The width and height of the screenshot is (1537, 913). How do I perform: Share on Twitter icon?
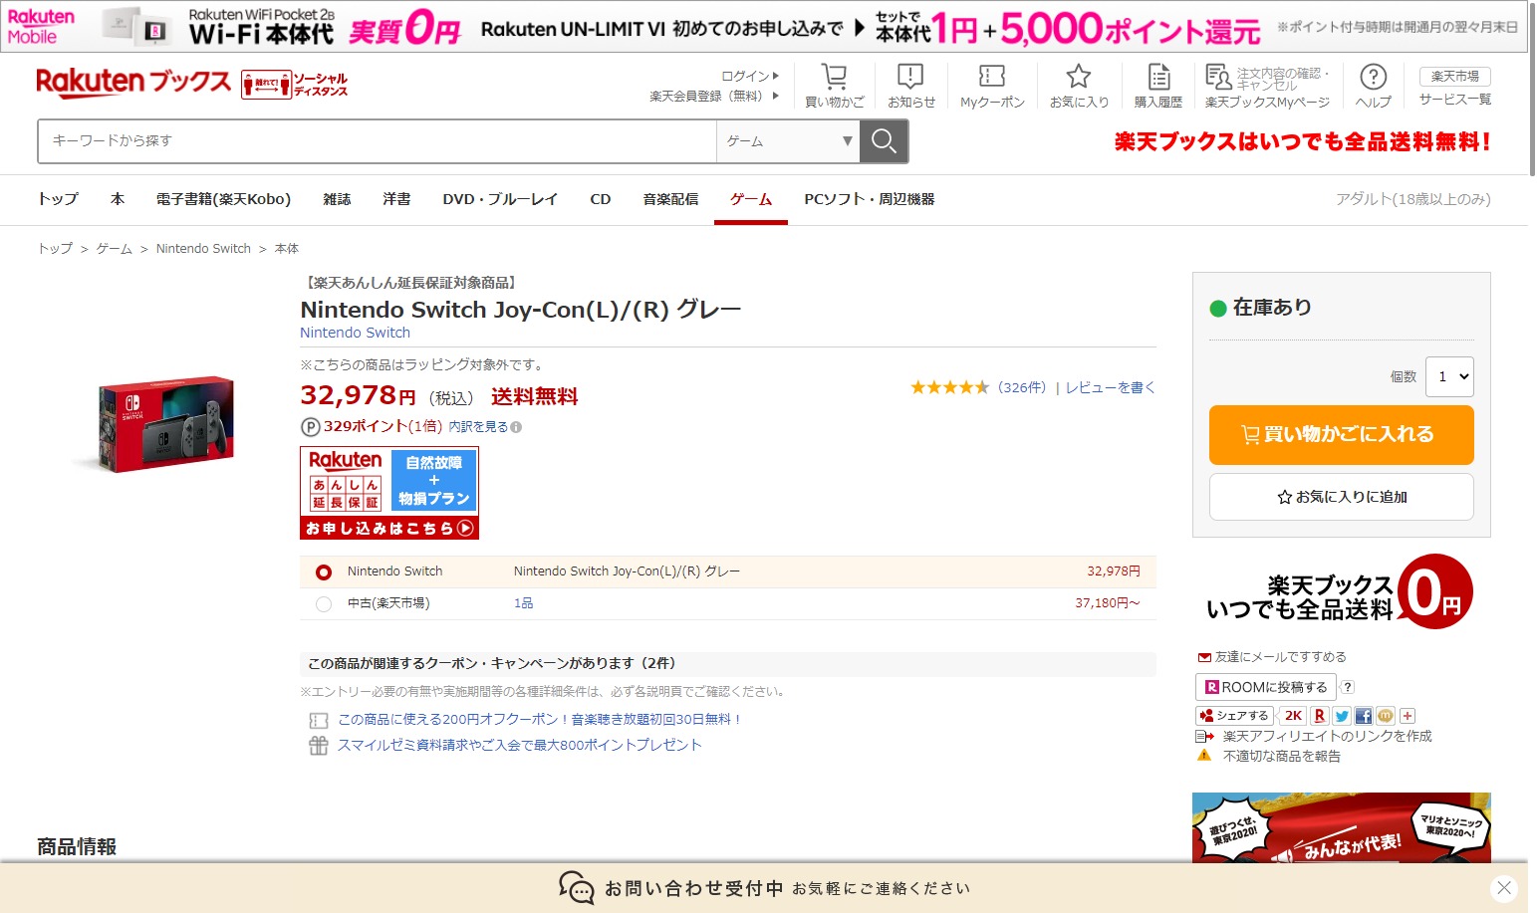point(1342,716)
